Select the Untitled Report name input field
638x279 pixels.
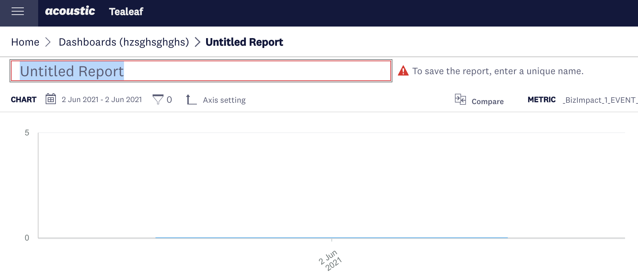(x=201, y=71)
